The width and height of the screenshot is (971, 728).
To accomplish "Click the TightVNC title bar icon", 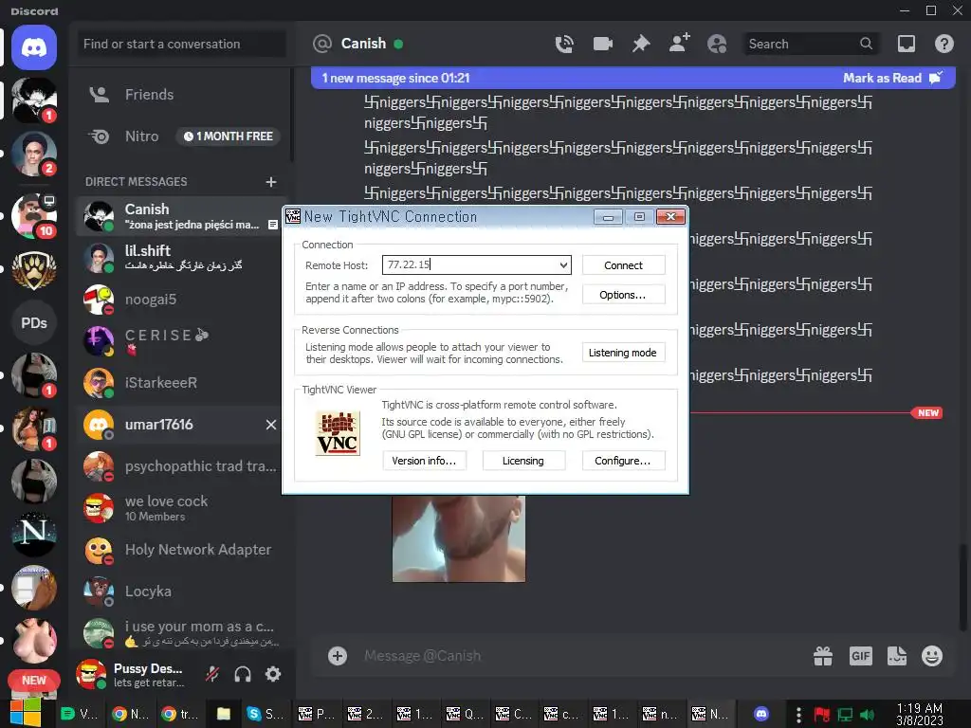I will (293, 217).
